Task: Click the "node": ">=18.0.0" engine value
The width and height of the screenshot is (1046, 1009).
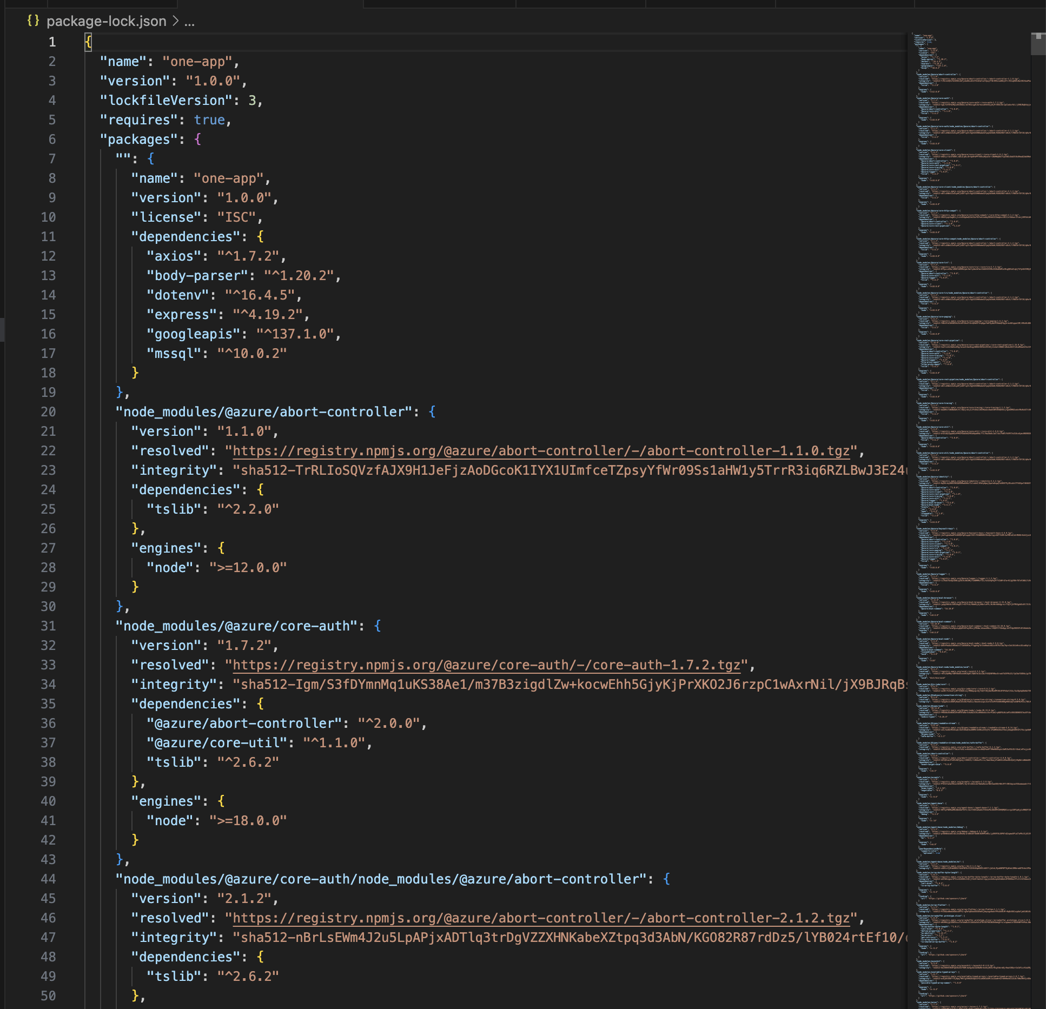Action: 248,820
